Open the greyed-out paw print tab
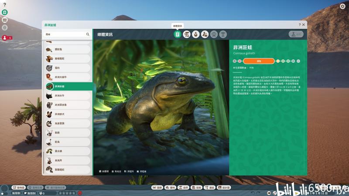 pyautogui.click(x=214, y=34)
